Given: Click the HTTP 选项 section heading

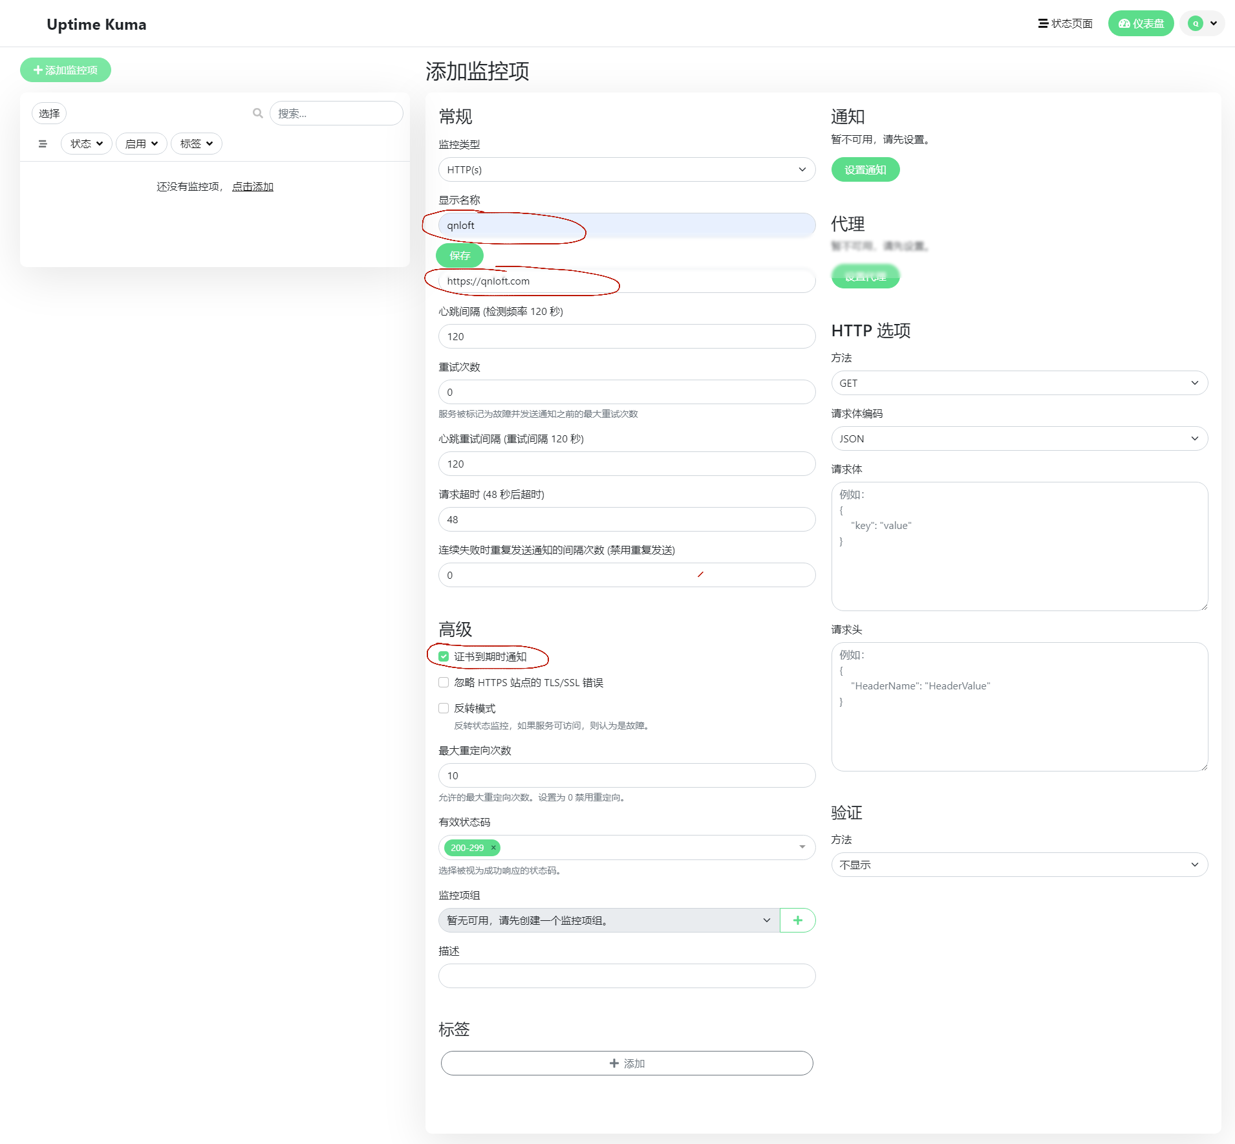Looking at the screenshot, I should point(871,330).
